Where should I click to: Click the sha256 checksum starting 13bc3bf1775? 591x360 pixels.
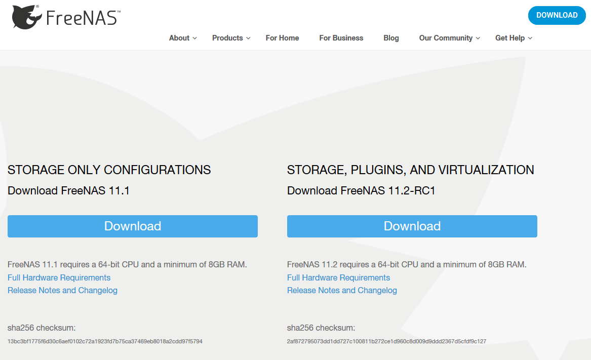click(x=105, y=342)
